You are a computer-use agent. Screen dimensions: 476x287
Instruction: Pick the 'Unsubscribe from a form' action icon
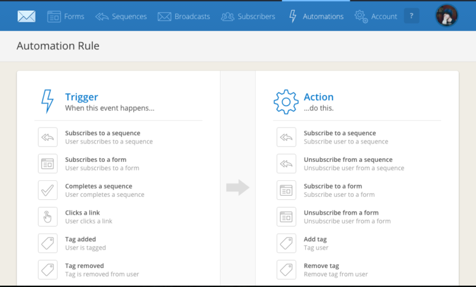click(x=286, y=217)
